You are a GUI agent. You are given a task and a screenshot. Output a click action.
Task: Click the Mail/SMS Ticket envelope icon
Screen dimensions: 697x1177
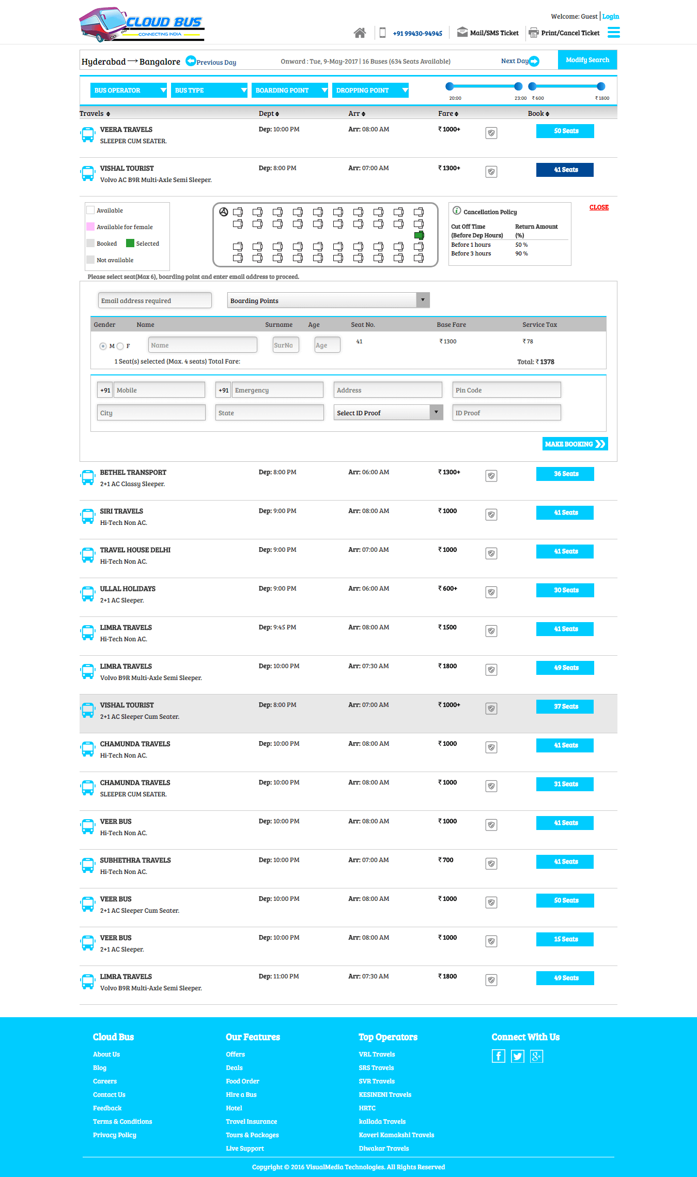coord(462,32)
